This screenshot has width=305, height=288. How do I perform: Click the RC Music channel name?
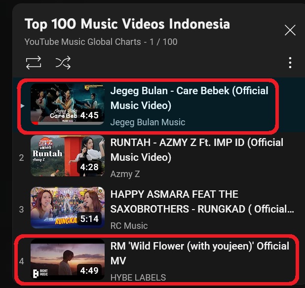pyautogui.click(x=129, y=226)
